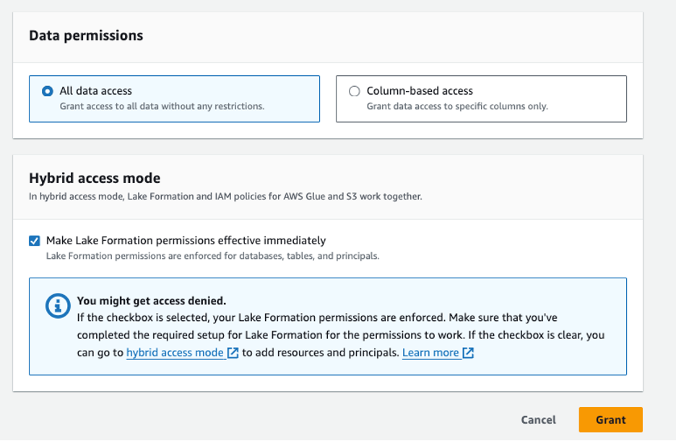676x441 pixels.
Task: Click 'Make Lake Formation permissions effective immediately' label
Action: pyautogui.click(x=186, y=241)
